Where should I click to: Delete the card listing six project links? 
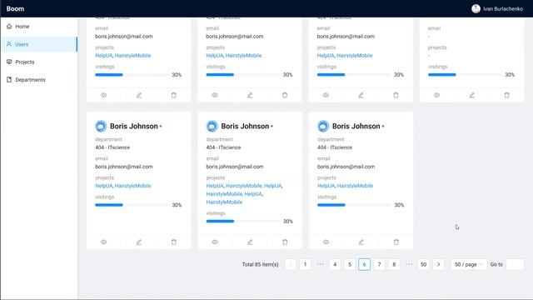tap(285, 242)
